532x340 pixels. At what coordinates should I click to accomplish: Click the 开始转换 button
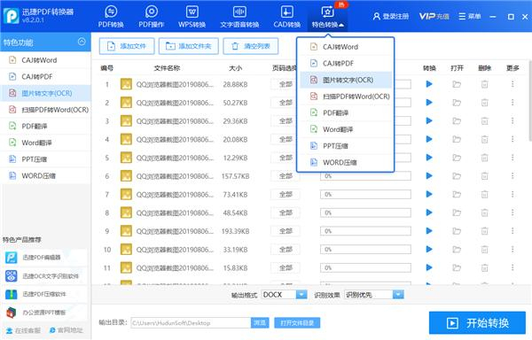[477, 323]
